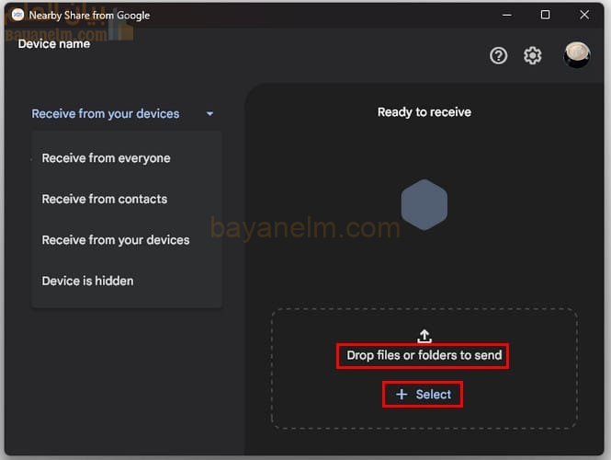Image resolution: width=611 pixels, height=460 pixels.
Task: Pick Receive from your devices in the list
Action: click(116, 240)
